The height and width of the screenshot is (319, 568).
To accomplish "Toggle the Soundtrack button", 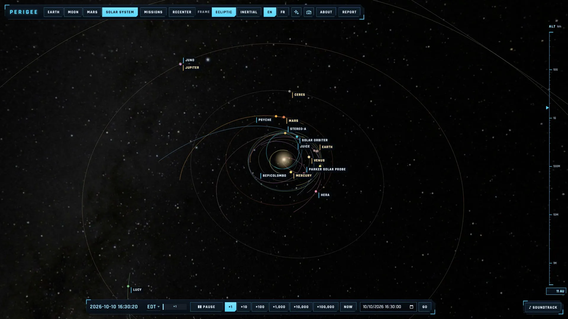I will [543, 307].
